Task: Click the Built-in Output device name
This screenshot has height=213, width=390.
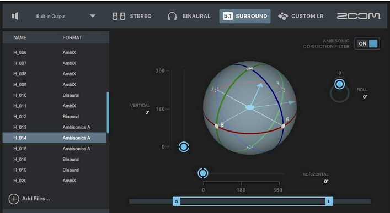Action: pyautogui.click(x=51, y=17)
